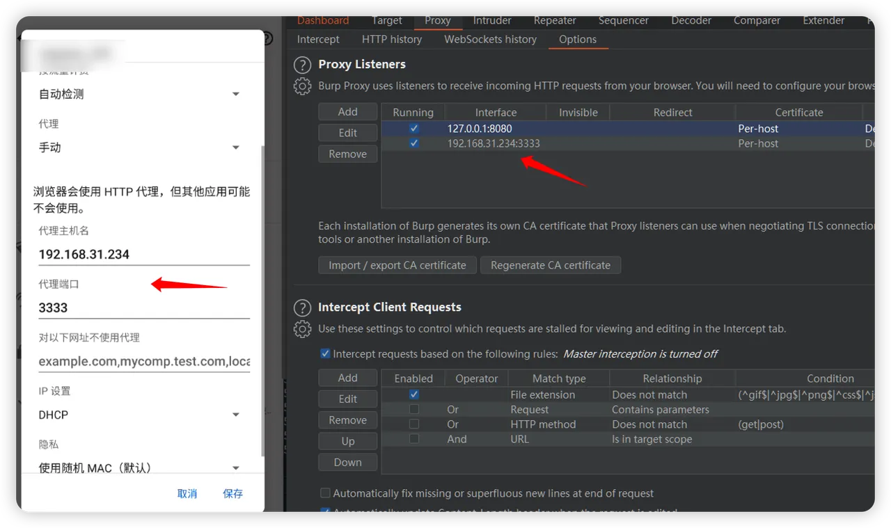Click the Proxy Listeners help question-mark icon
The image size is (891, 528).
(302, 65)
